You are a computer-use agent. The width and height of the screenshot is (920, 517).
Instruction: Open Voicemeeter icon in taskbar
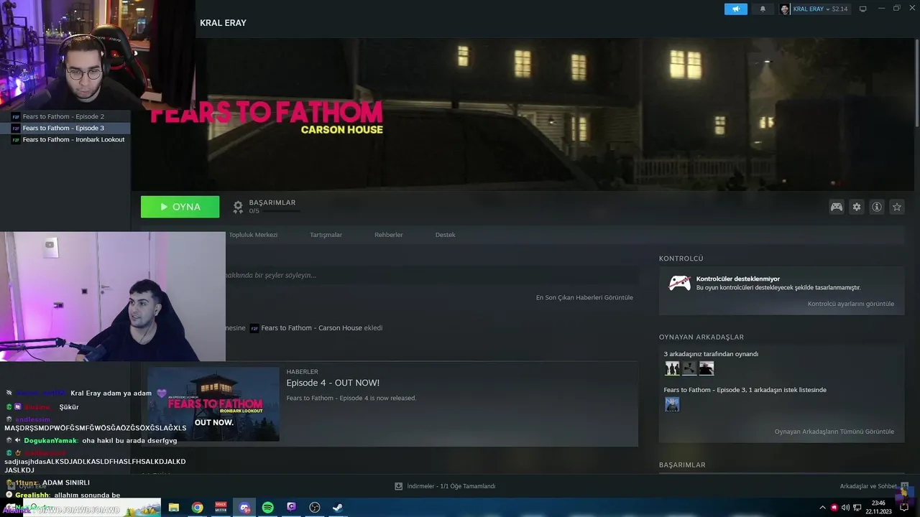click(221, 508)
